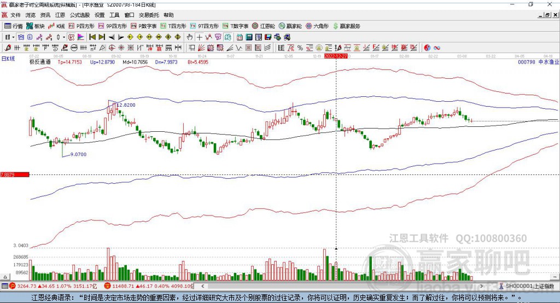Viewport: 560px width, 303px height.
Task: Open the 帮助 menu
Action: 168,15
